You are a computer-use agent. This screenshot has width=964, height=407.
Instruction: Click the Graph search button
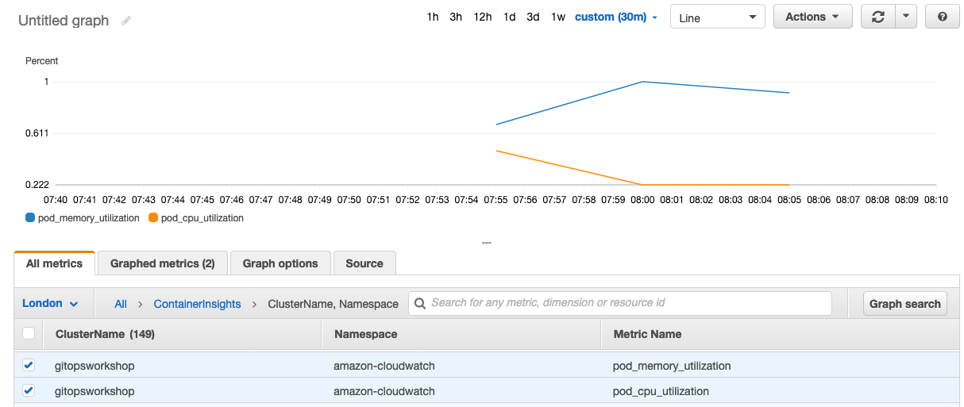tap(905, 303)
